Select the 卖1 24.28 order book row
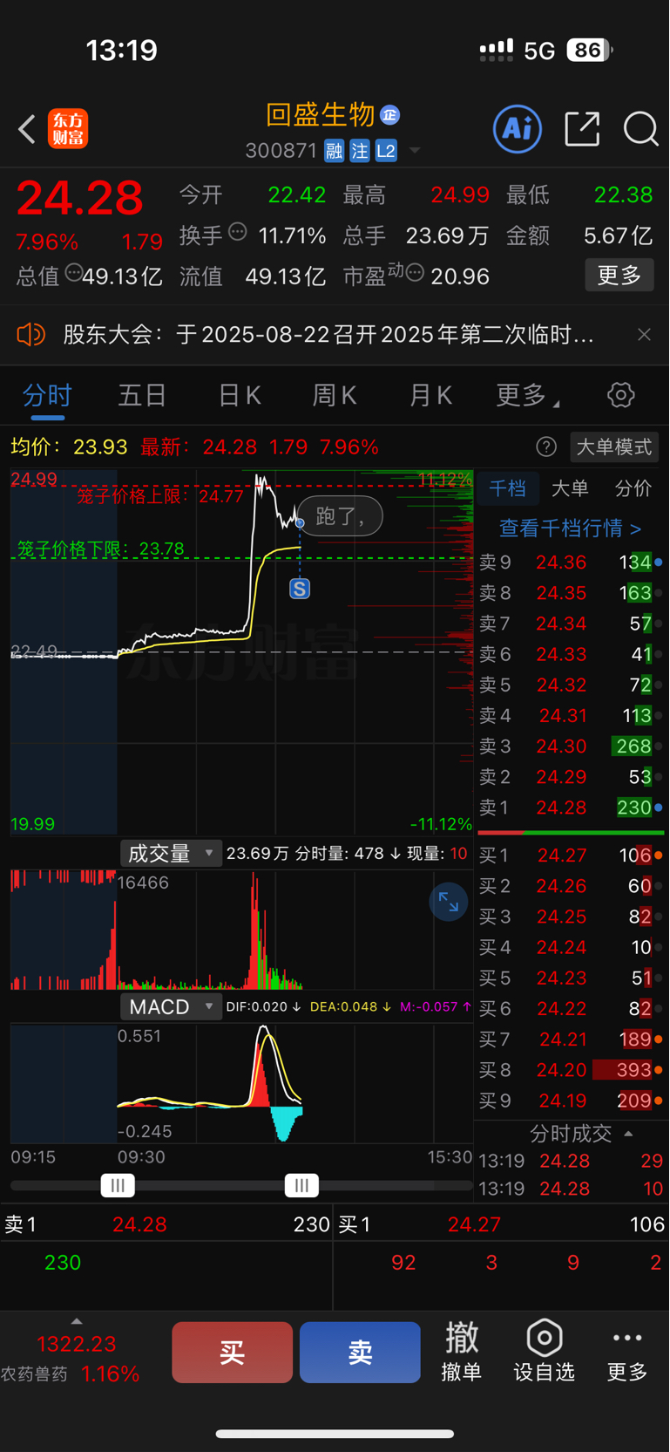Image resolution: width=670 pixels, height=1452 pixels. pyautogui.click(x=571, y=808)
